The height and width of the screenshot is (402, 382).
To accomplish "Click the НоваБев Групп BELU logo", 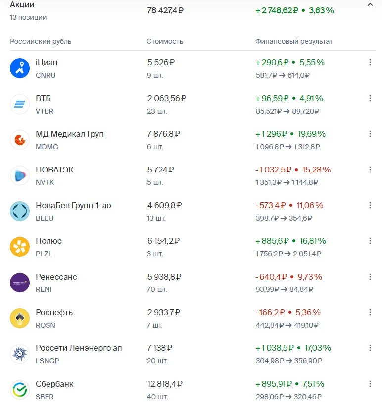I will point(20,211).
